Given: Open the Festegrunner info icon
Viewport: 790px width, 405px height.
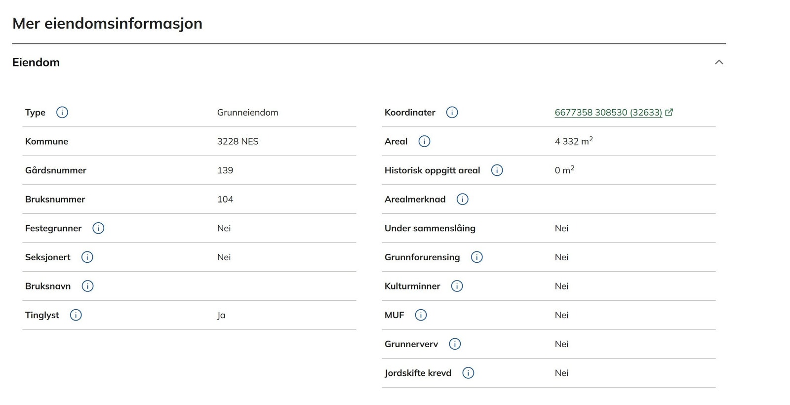Looking at the screenshot, I should pyautogui.click(x=98, y=228).
